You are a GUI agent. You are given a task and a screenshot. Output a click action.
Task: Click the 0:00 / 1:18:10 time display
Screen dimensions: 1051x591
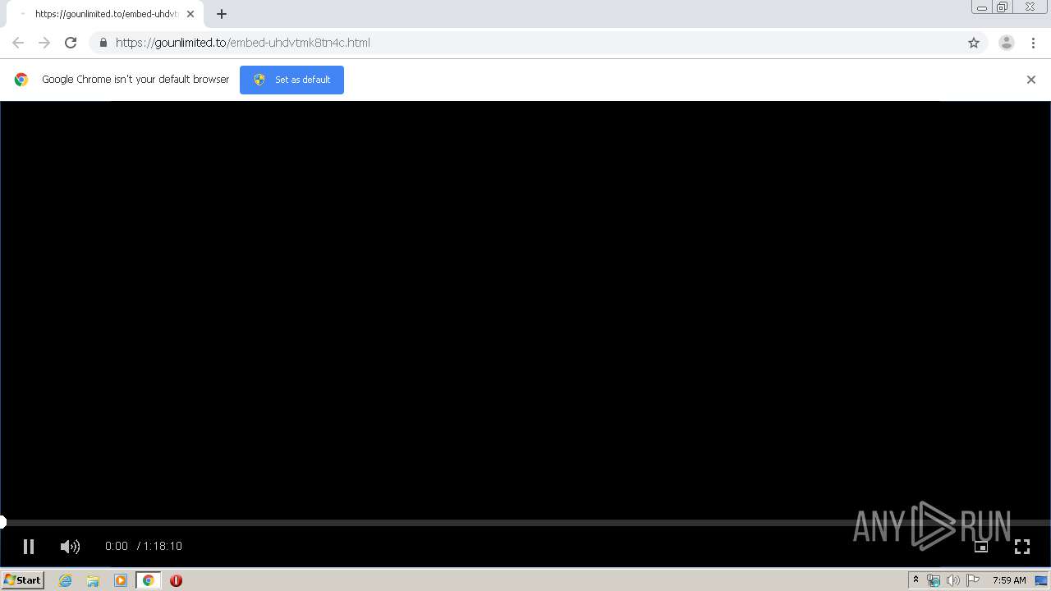click(144, 546)
